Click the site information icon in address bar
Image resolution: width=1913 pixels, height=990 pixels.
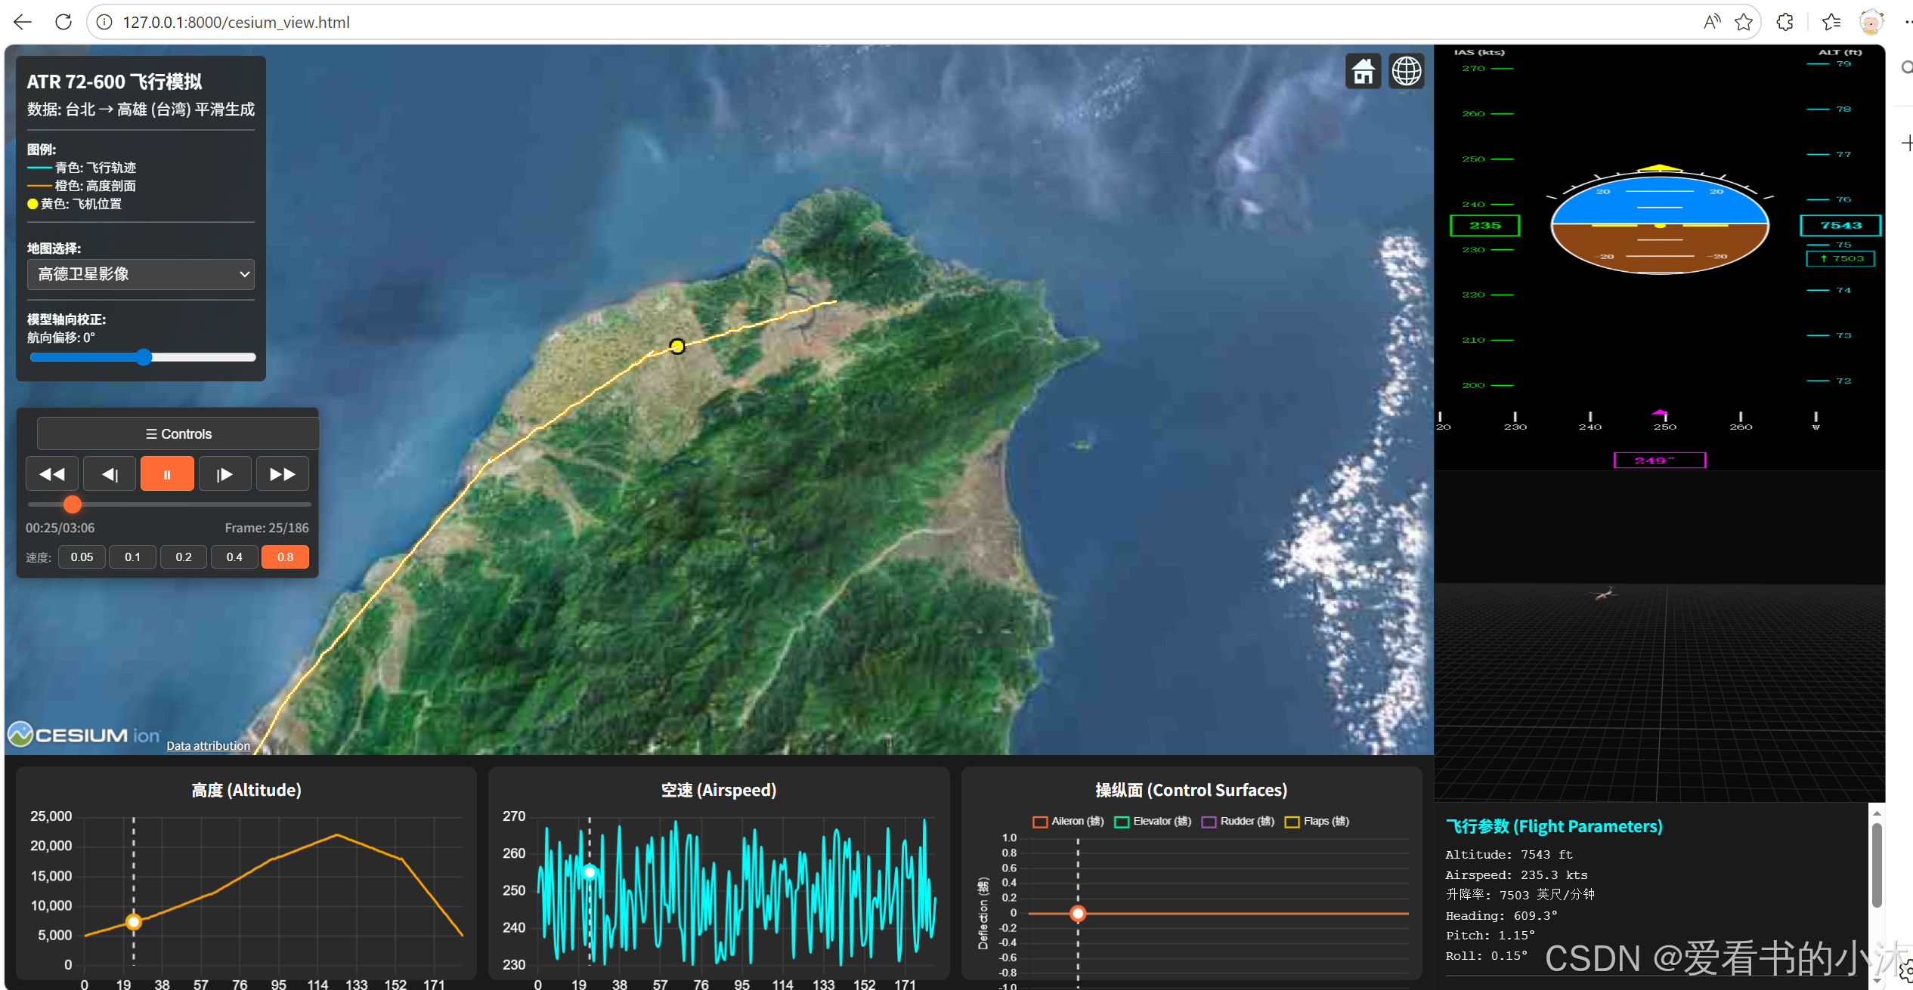(x=104, y=22)
